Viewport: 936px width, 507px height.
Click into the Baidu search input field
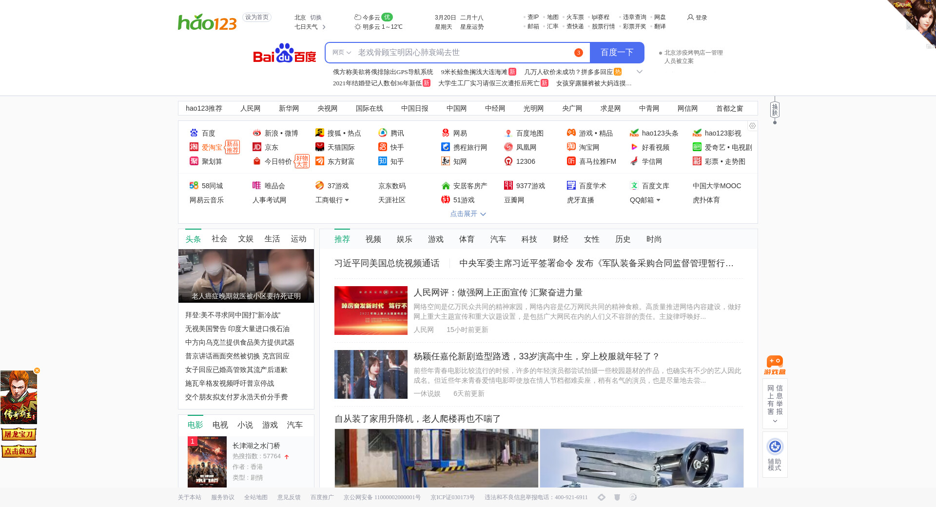point(463,53)
